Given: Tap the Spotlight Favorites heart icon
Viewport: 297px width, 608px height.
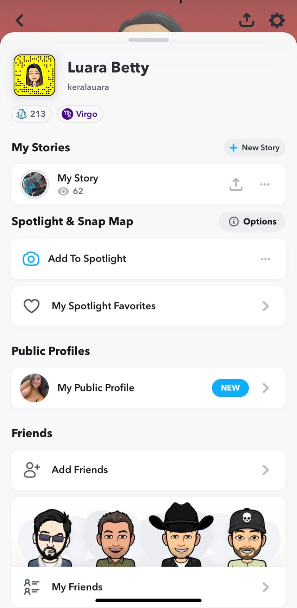Looking at the screenshot, I should coord(32,306).
